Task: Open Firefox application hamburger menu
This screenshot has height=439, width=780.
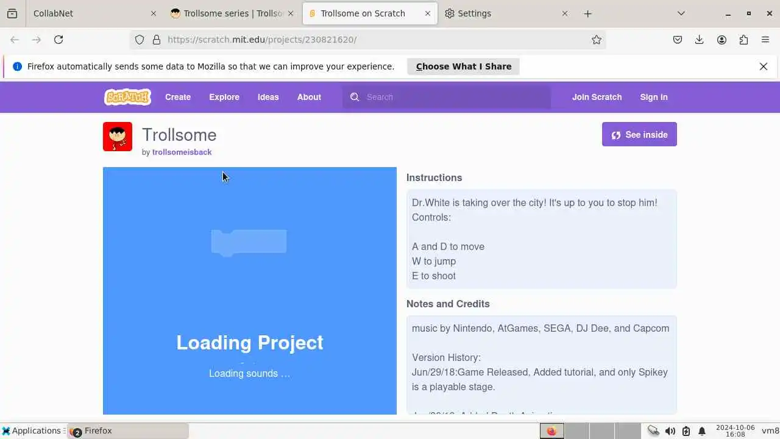Action: coord(765,40)
